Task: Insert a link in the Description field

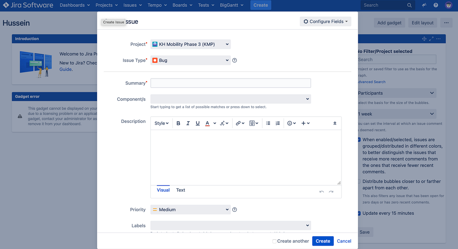Action: [x=238, y=123]
